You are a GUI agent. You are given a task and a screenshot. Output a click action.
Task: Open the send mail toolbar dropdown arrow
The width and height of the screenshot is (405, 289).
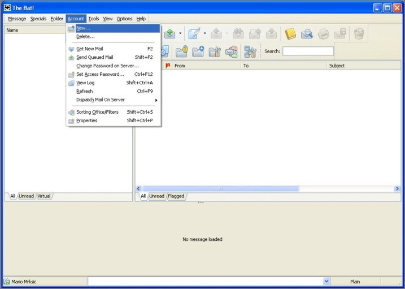tap(180, 33)
